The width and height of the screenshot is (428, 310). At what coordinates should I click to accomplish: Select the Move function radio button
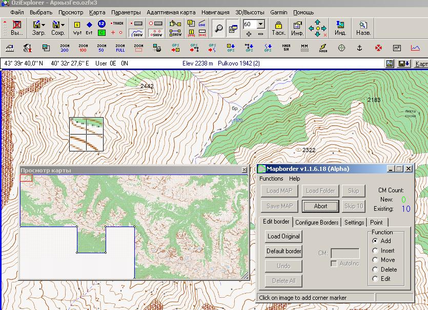(x=376, y=260)
